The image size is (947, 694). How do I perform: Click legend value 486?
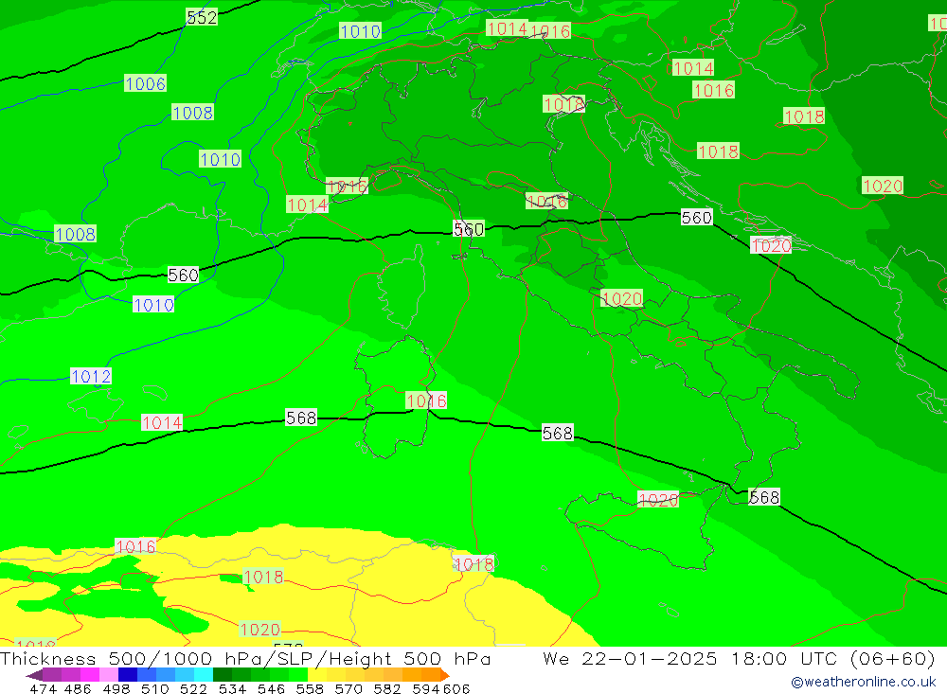[x=78, y=688]
